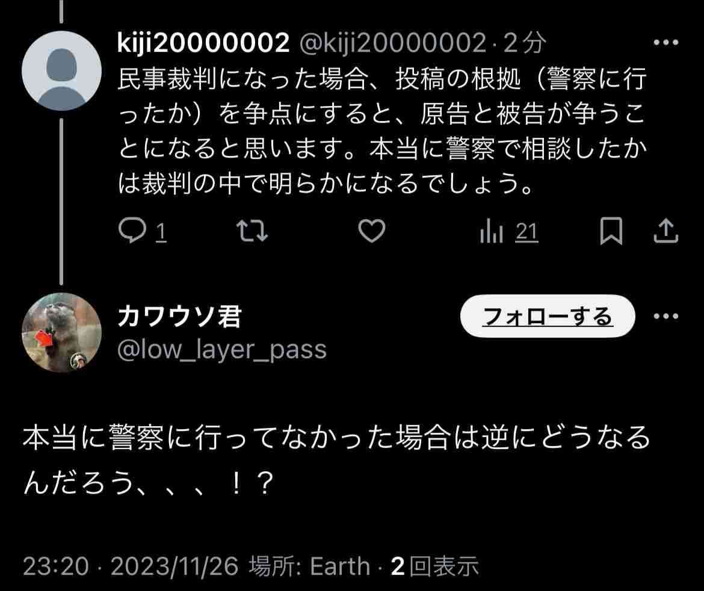Repost kiji20000002's post via retweet icon

252,231
